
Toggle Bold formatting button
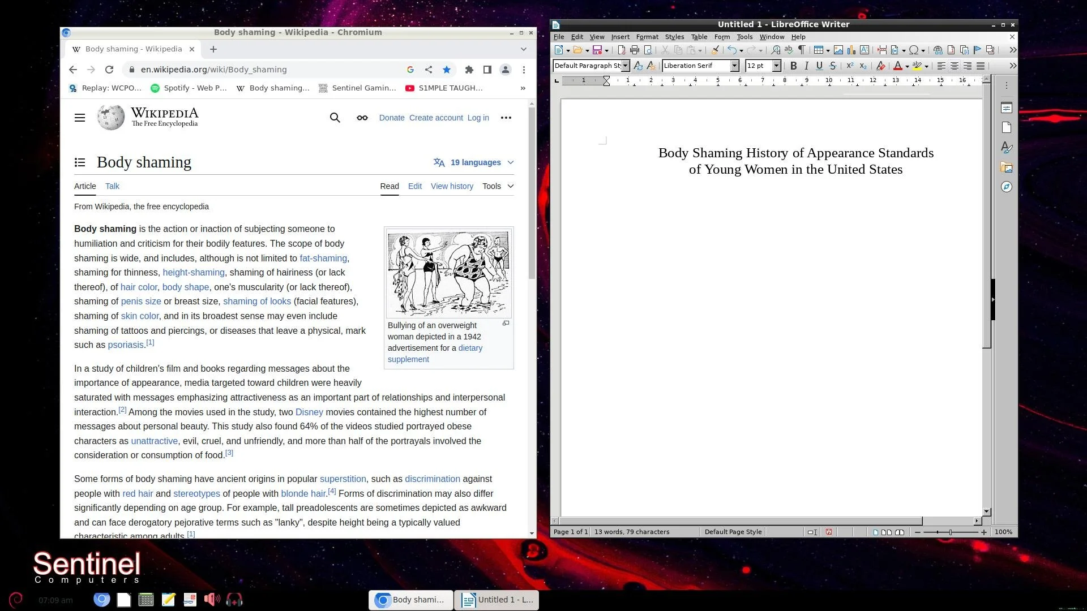tap(793, 66)
